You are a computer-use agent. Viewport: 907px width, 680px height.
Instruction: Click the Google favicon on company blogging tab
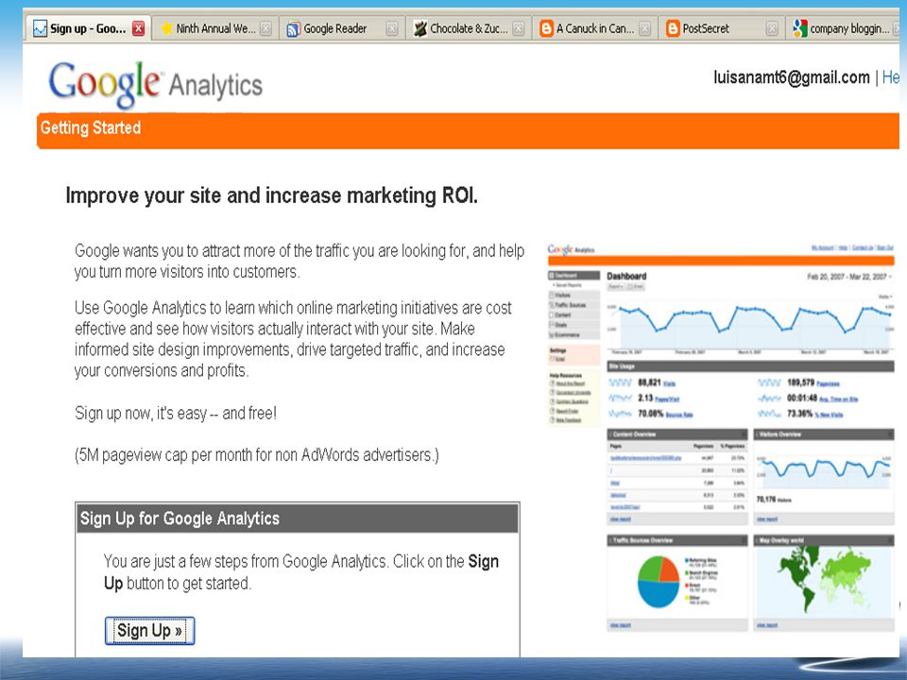pos(800,28)
